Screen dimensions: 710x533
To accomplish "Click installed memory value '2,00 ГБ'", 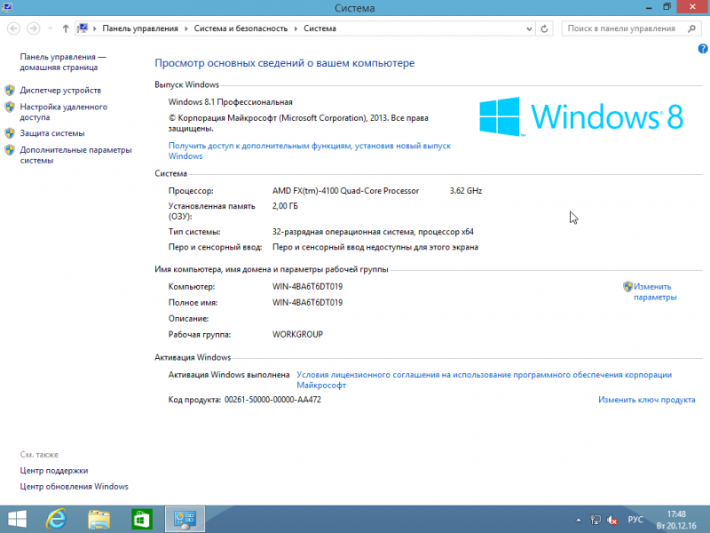I will pos(285,206).
